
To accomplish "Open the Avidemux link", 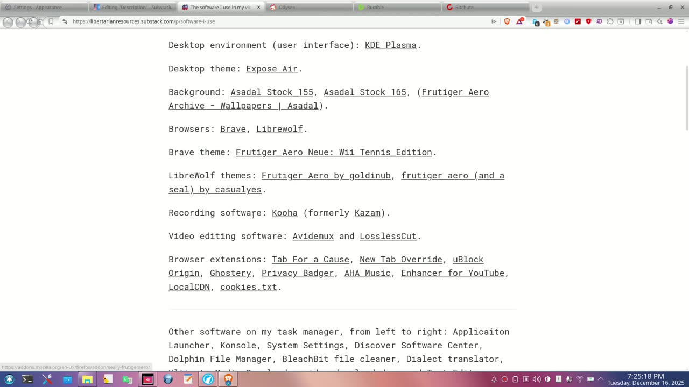I will click(x=313, y=236).
